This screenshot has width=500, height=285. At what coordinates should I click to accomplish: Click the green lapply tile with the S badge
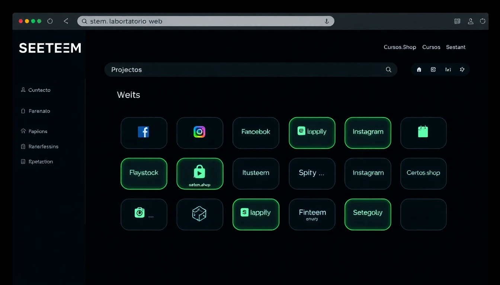(x=256, y=214)
